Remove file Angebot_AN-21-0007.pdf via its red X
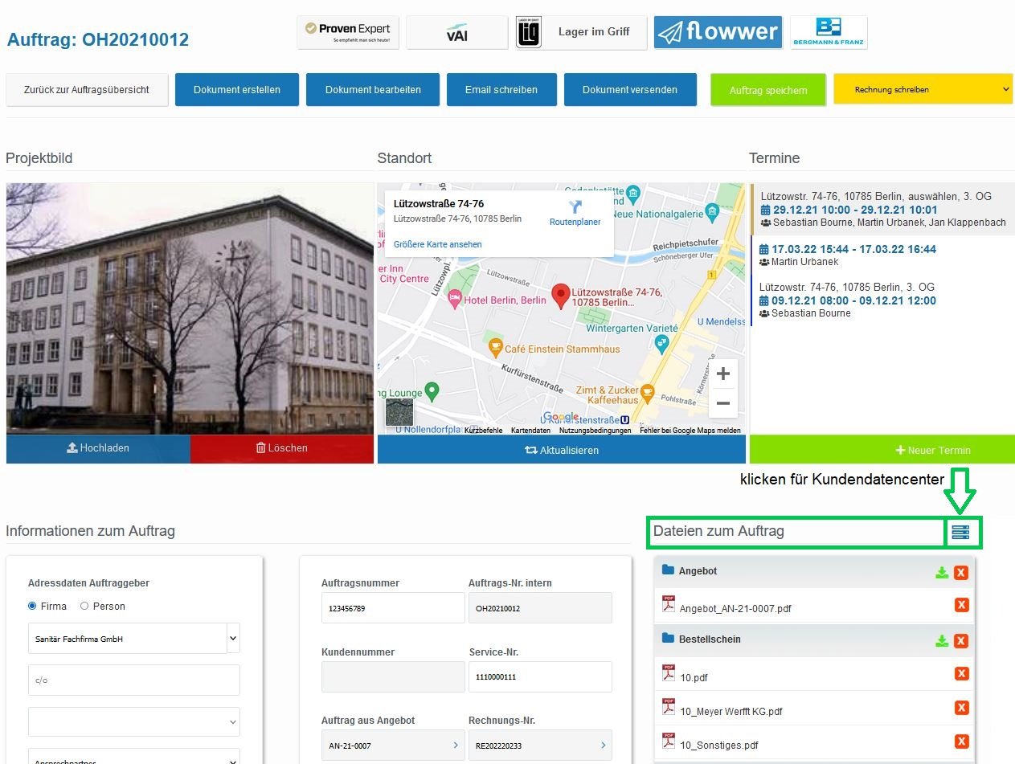This screenshot has height=764, width=1015. point(961,605)
